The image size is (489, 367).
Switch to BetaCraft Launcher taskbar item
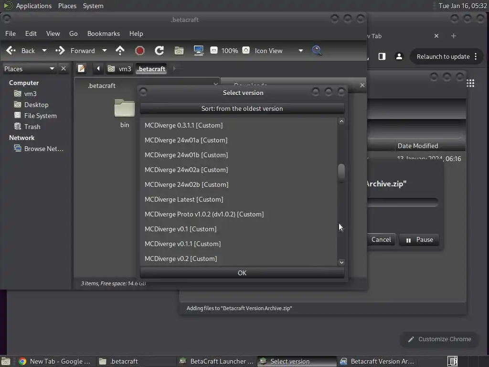click(217, 361)
